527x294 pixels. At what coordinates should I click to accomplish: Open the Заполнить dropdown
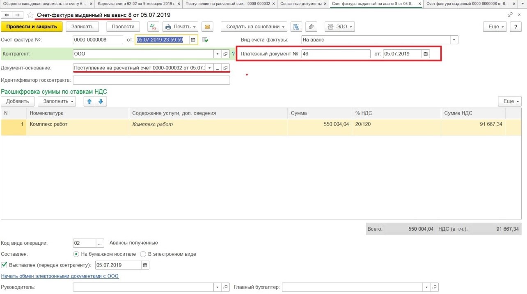point(57,101)
